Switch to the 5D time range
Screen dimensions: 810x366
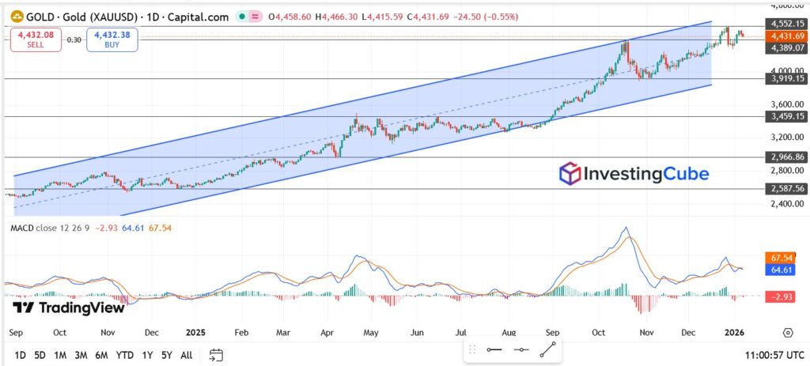(40, 355)
